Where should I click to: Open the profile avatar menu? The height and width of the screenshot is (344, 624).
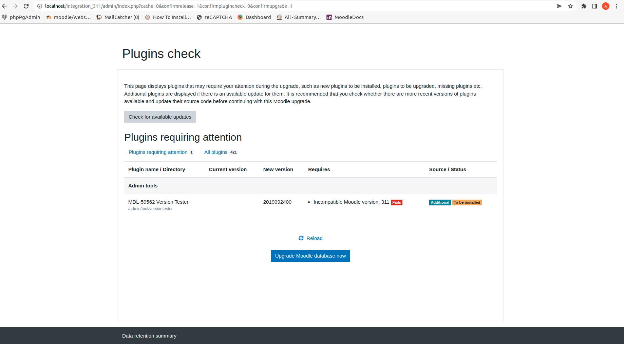606,6
